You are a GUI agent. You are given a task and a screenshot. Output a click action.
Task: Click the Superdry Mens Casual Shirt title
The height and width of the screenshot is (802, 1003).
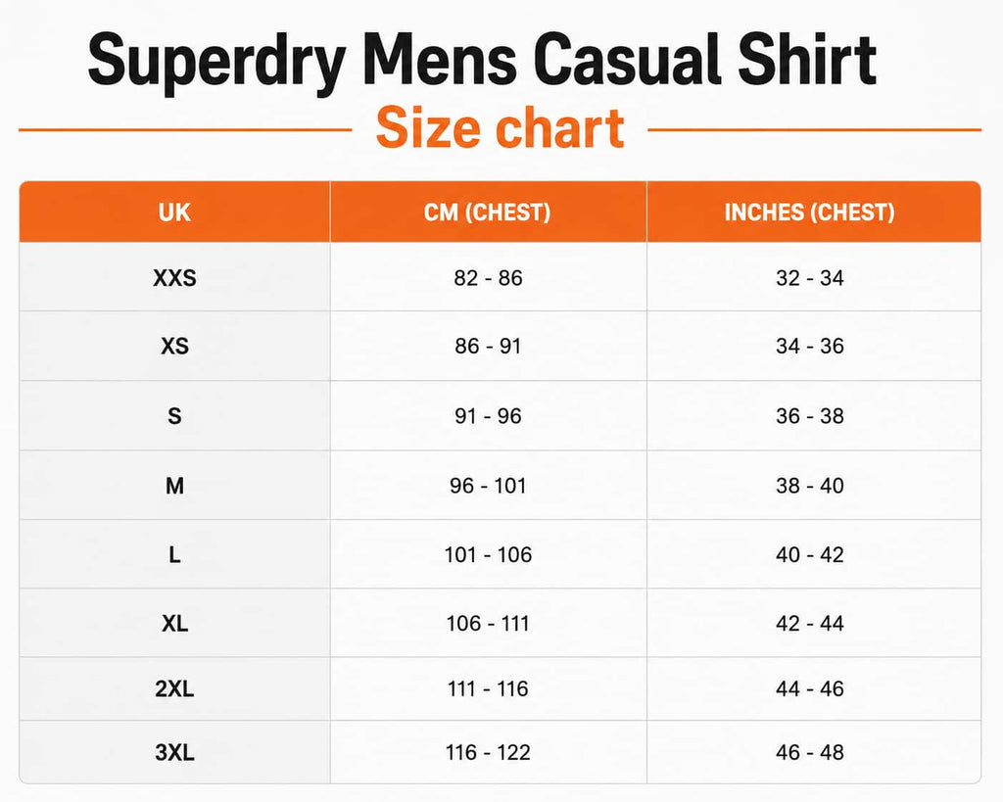pos(482,62)
